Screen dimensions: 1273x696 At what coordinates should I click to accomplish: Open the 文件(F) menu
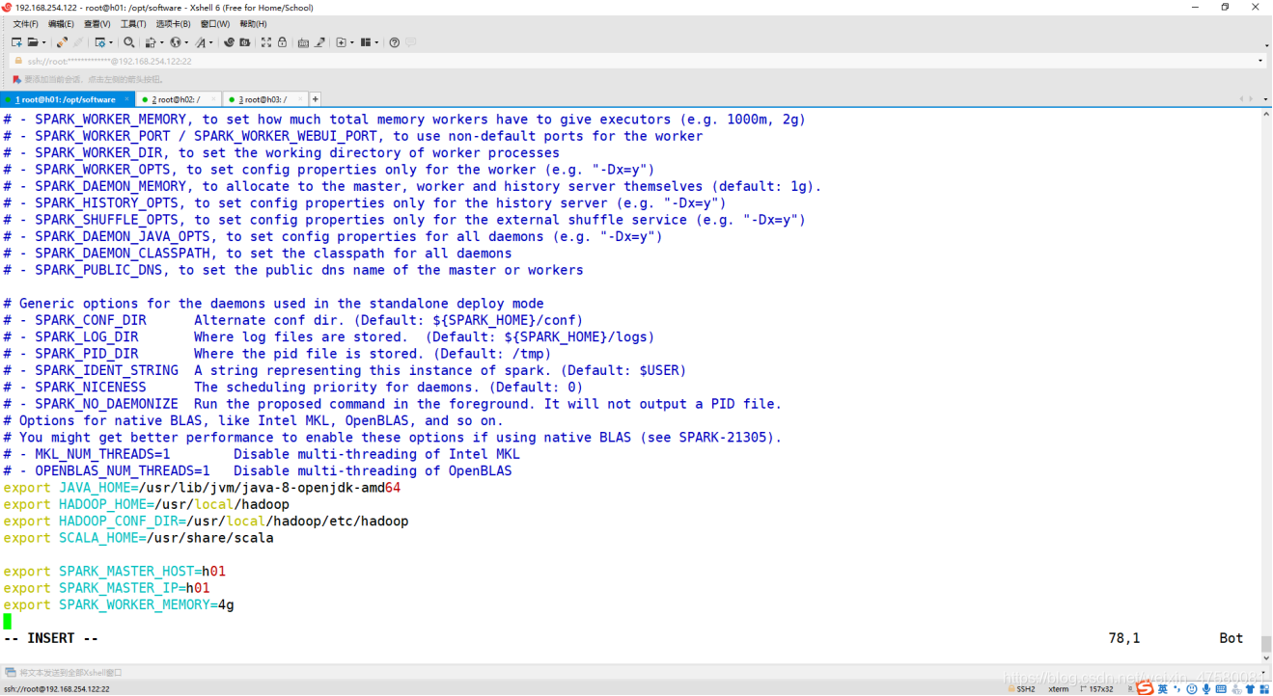pyautogui.click(x=25, y=23)
